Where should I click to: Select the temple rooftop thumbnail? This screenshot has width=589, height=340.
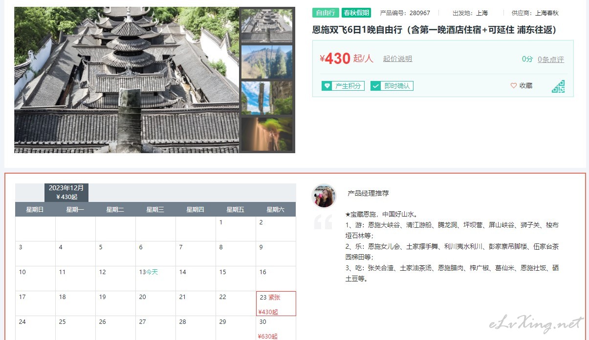point(267,26)
